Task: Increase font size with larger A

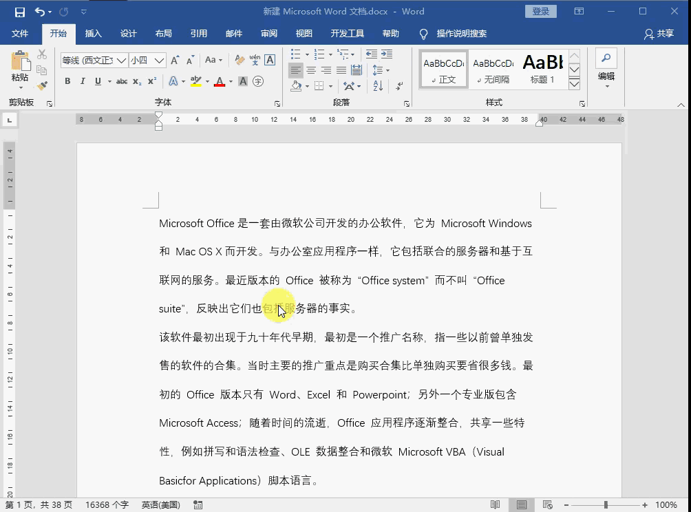Action: click(175, 60)
